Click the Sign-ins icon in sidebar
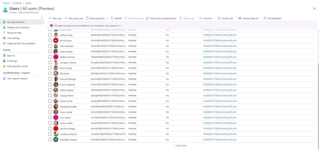The height and width of the screenshot is (152, 319). [x=4, y=56]
